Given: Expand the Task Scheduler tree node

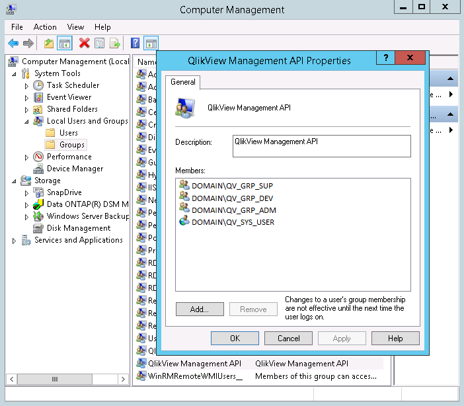Looking at the screenshot, I should coord(26,86).
